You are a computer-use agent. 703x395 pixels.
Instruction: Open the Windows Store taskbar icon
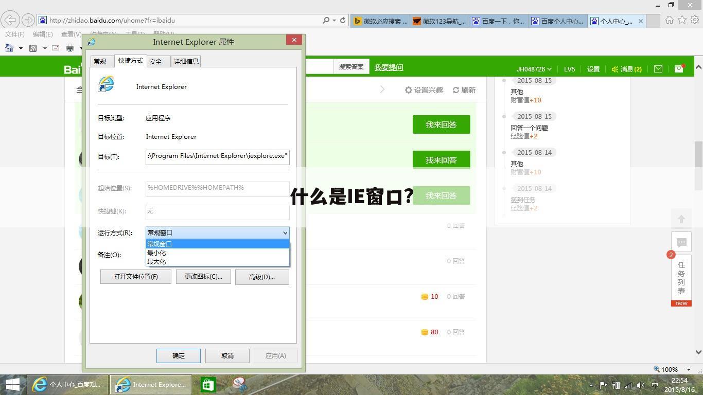click(x=208, y=384)
